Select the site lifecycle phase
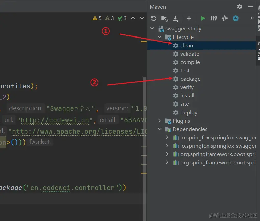This screenshot has height=221, width=260. [201, 104]
